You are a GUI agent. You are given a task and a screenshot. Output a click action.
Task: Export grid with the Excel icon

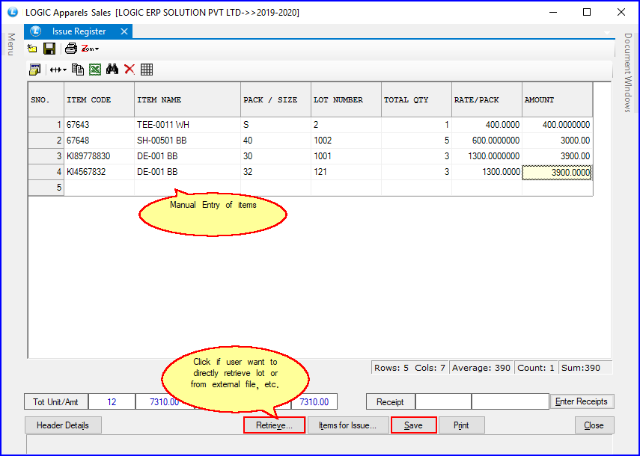click(95, 70)
